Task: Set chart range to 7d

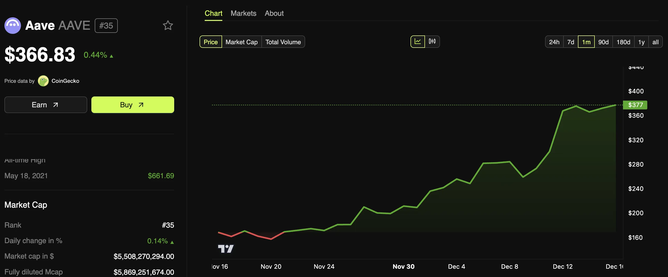Action: click(570, 42)
